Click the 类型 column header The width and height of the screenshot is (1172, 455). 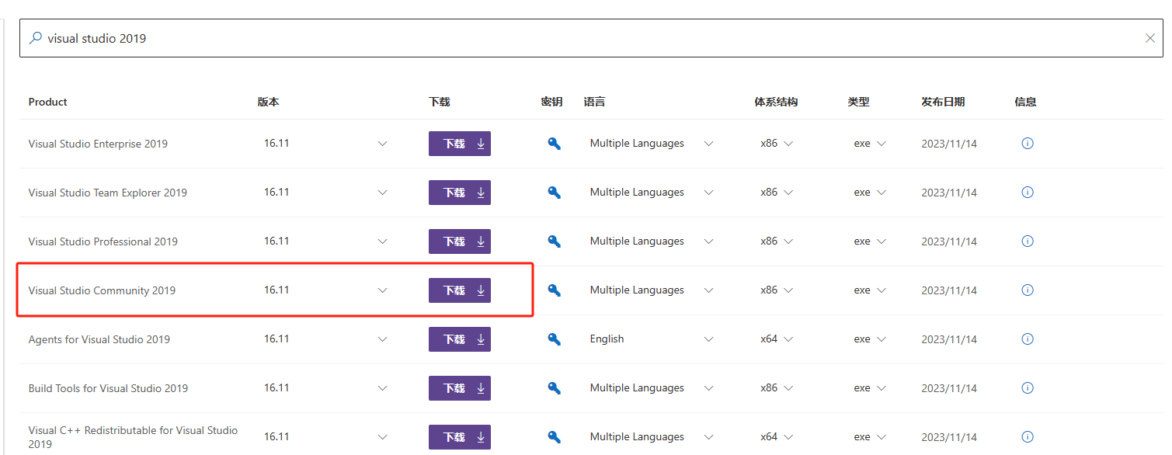(x=858, y=102)
